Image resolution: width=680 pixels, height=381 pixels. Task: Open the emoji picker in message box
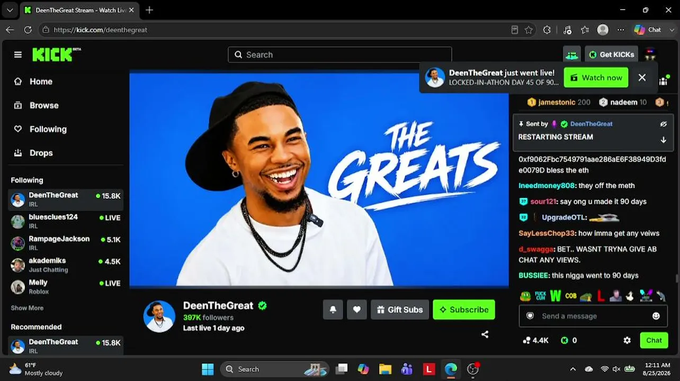point(656,316)
